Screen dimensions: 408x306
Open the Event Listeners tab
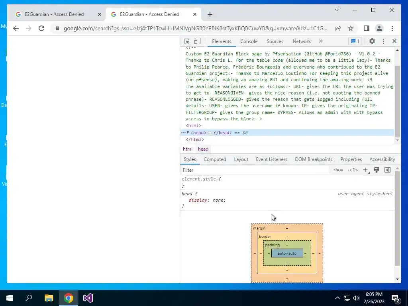pyautogui.click(x=271, y=159)
